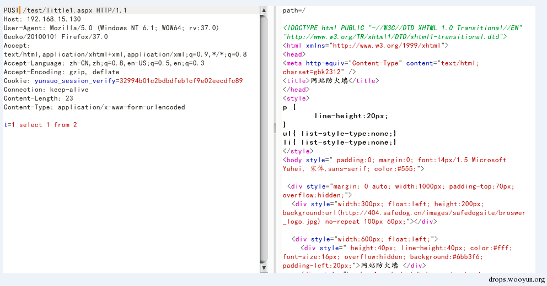Image resolution: width=547 pixels, height=286 pixels.
Task: Click the DOCTYPE html PUBLIC declaration line
Action: [403, 28]
